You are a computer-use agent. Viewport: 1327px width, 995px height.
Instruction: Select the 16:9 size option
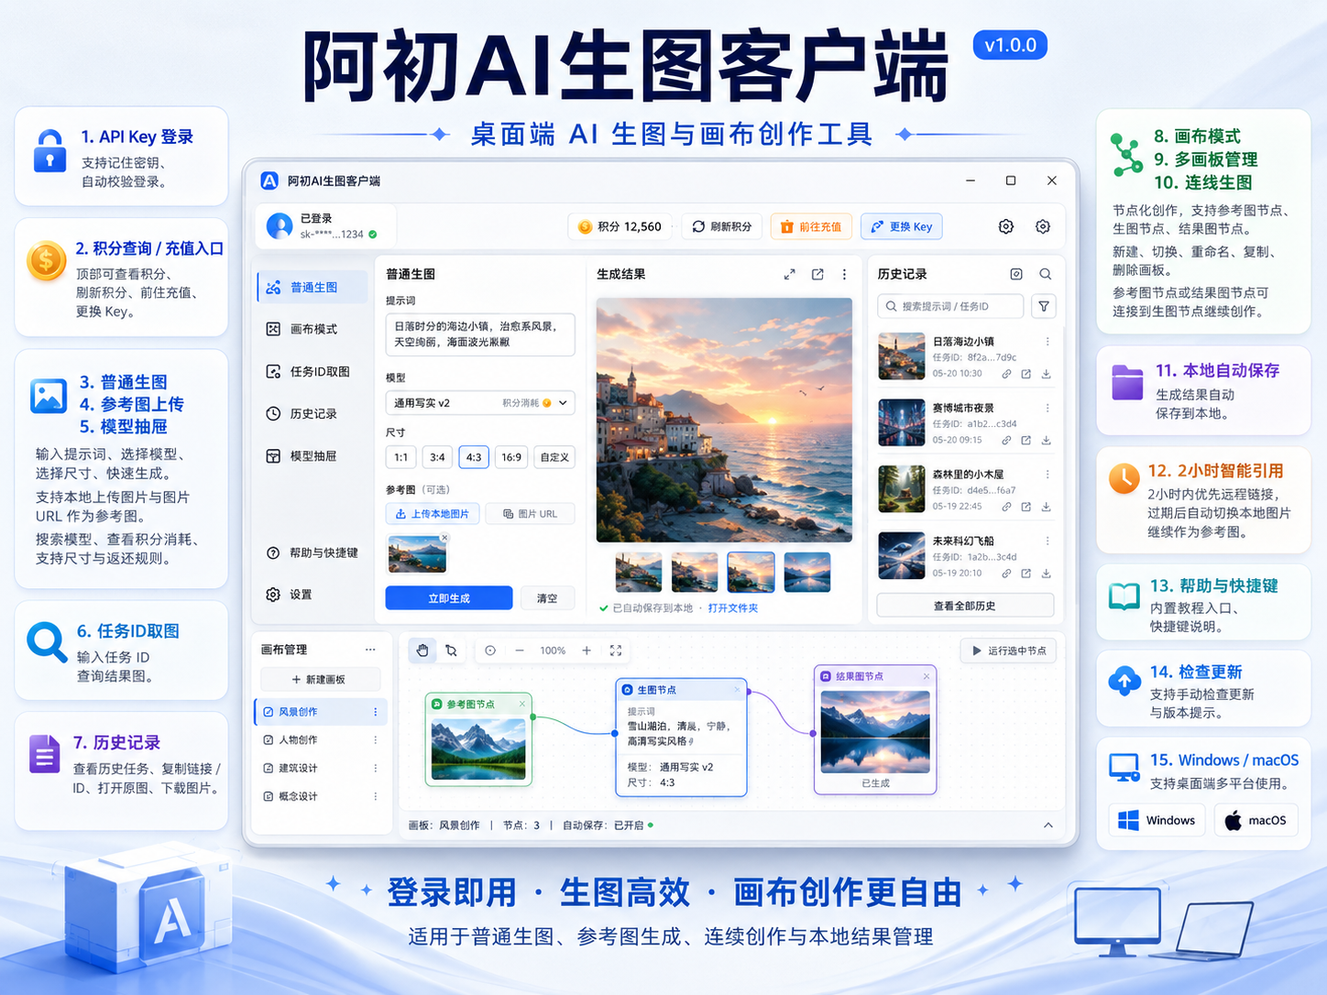pos(511,456)
